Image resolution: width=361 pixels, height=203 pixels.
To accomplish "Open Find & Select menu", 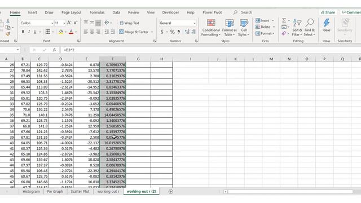I will click(310, 28).
